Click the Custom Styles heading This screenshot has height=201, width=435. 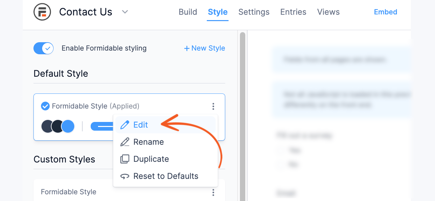(x=64, y=159)
